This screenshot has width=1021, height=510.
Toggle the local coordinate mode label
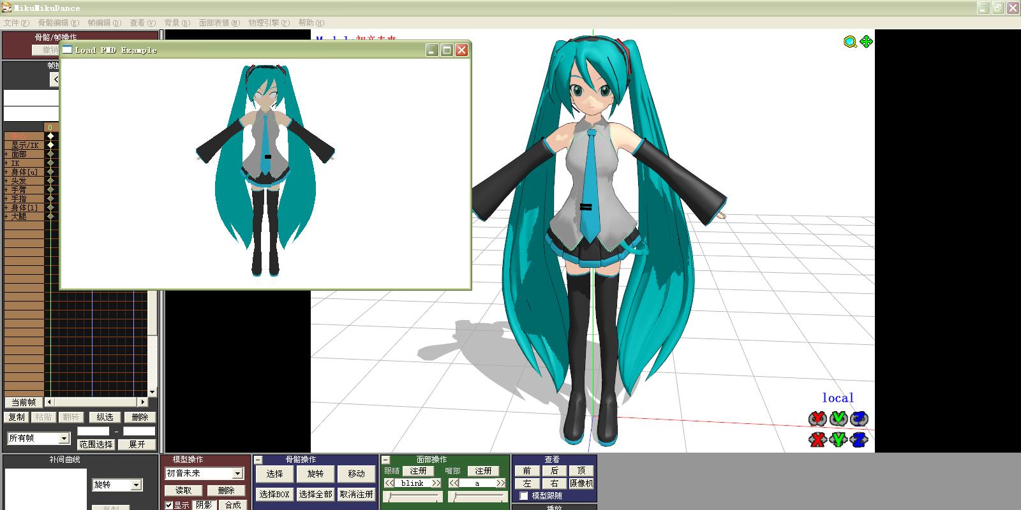point(838,398)
